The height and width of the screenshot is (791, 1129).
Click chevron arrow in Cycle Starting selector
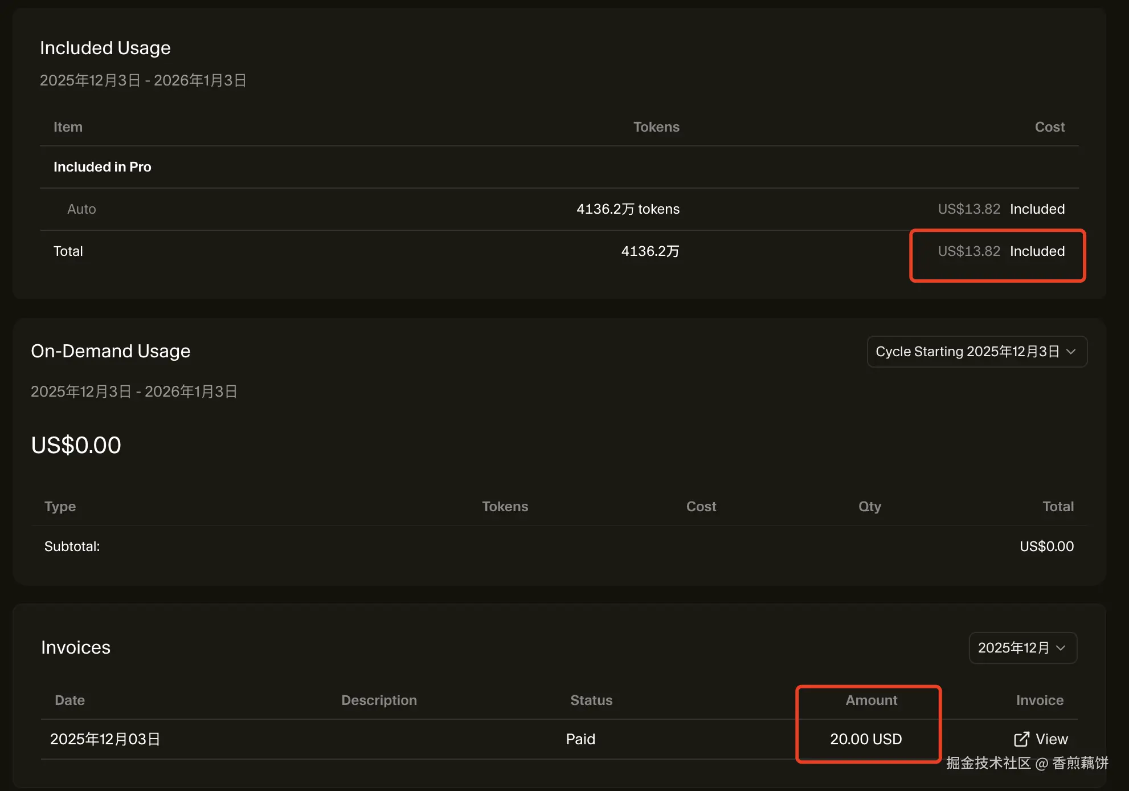pos(1071,352)
